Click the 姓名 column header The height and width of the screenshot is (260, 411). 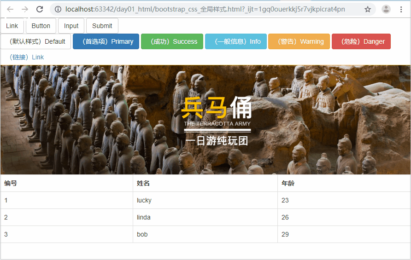tap(205, 183)
